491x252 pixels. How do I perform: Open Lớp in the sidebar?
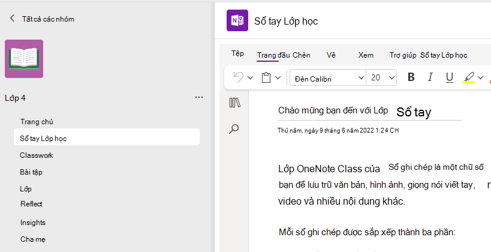(x=26, y=188)
